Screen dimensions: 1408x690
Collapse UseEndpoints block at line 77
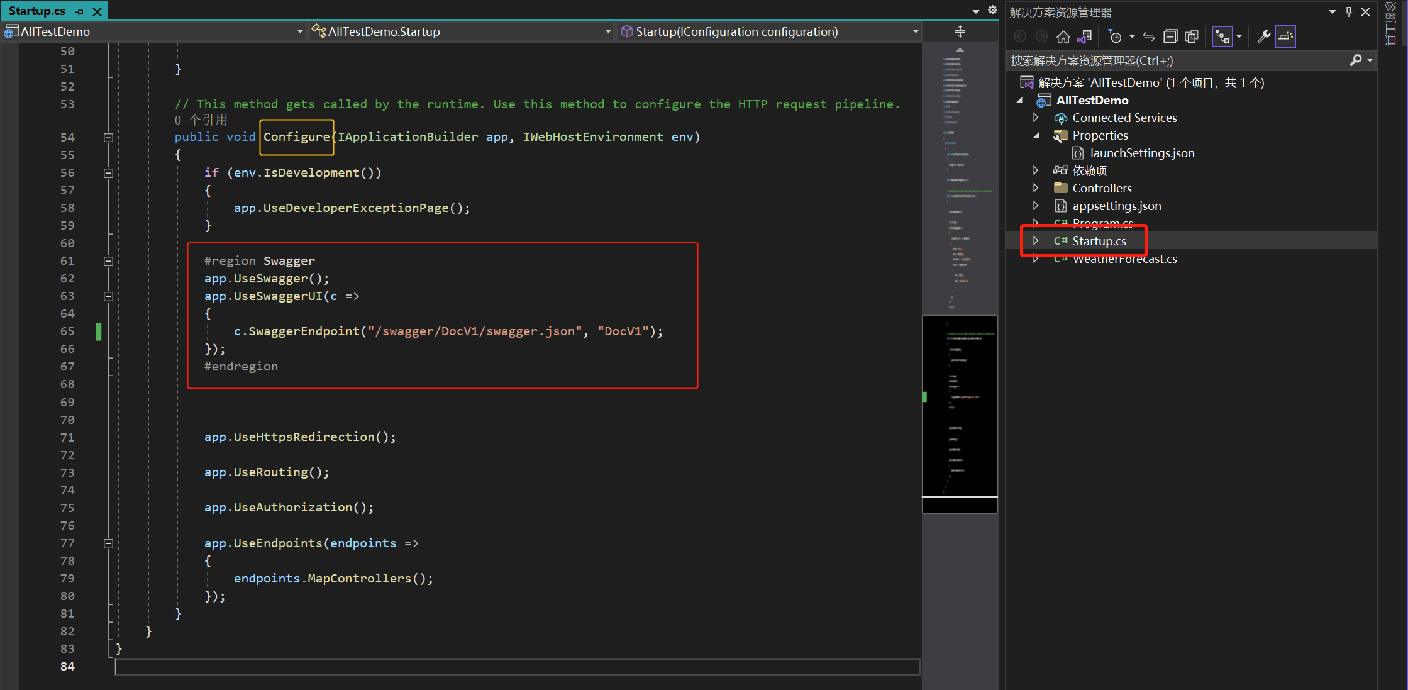108,543
